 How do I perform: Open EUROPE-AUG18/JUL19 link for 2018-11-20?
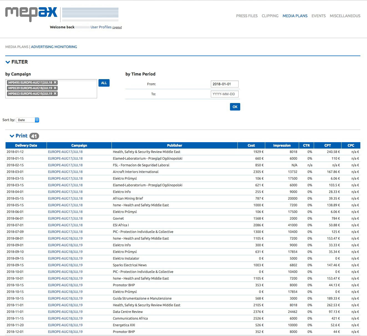[x=65, y=325]
